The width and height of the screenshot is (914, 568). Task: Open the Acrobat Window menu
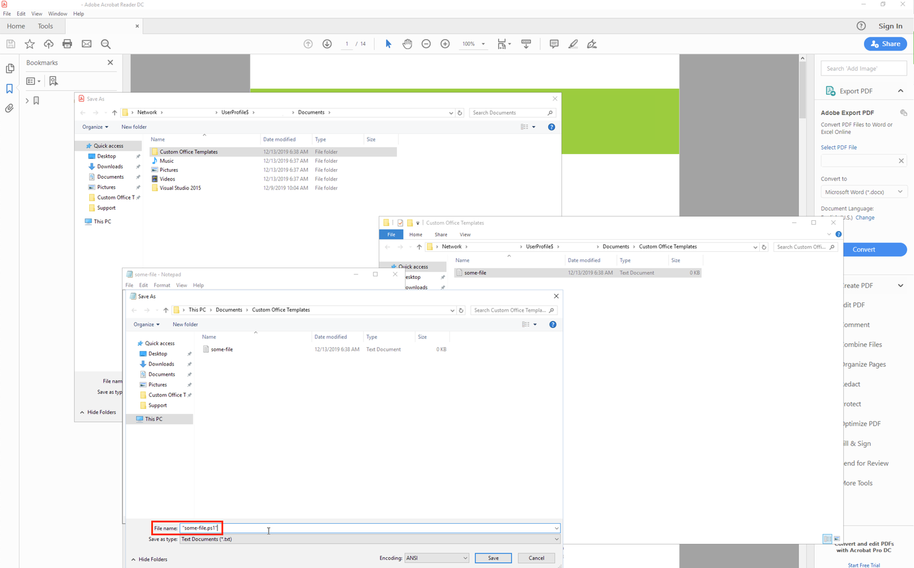coord(58,13)
